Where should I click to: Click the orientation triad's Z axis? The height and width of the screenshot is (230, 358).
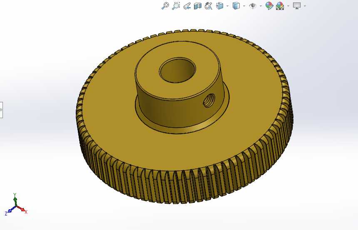[9, 211]
